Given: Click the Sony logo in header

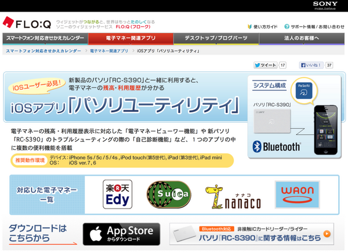Looking at the screenshot, I should click(325, 5).
